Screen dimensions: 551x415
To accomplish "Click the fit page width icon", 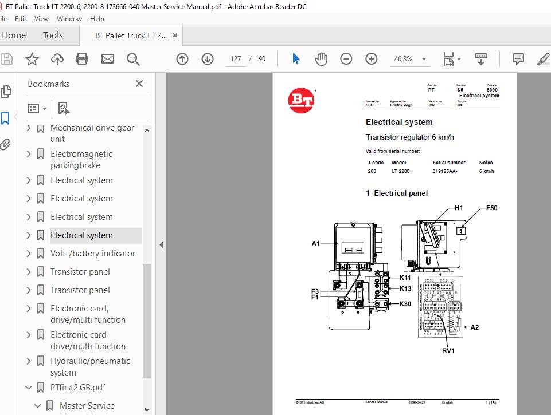I will point(448,59).
